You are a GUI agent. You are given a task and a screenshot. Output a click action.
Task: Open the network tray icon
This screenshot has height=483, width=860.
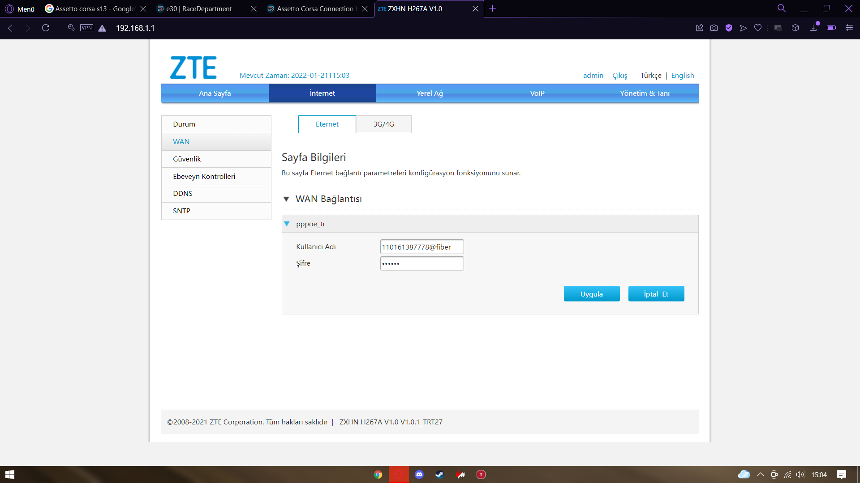coord(787,475)
